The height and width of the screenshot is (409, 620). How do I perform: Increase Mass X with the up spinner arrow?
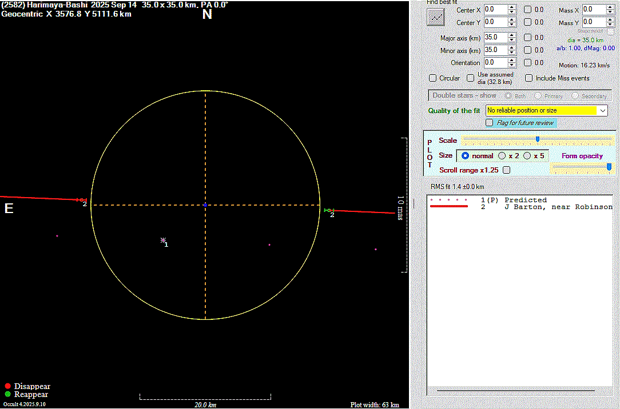click(610, 7)
